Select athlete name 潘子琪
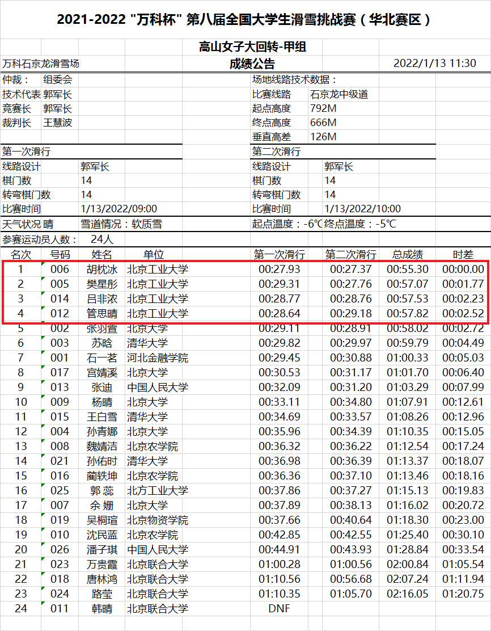 (101, 549)
